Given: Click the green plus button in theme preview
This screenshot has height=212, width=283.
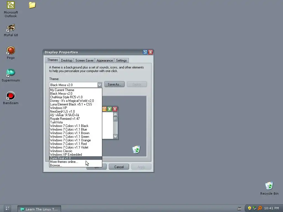Looking at the screenshot, I should pyautogui.click(x=109, y=109).
